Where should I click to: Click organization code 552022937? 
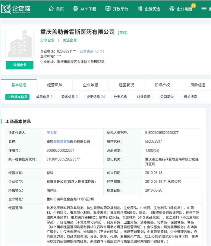[153, 142]
